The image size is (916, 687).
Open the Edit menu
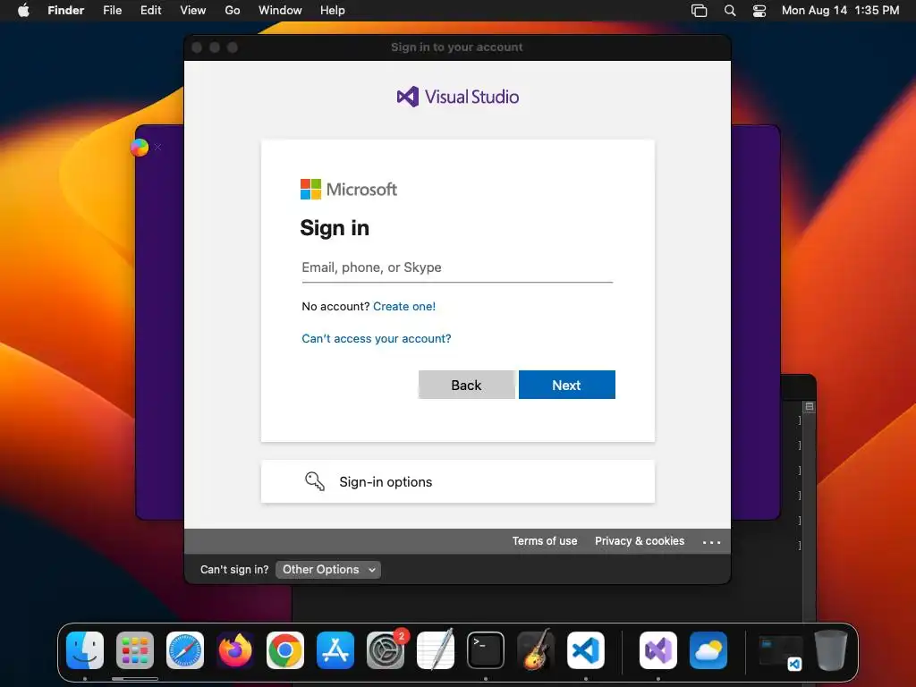click(150, 10)
